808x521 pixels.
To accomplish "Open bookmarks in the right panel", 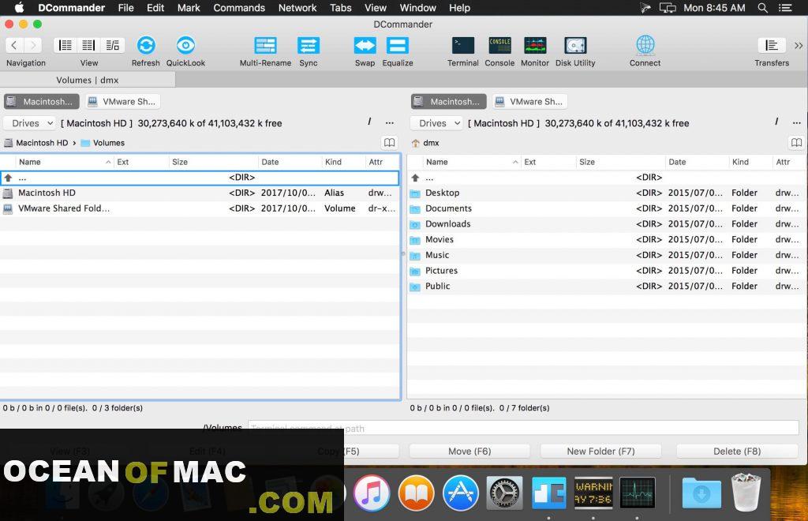I will [797, 143].
